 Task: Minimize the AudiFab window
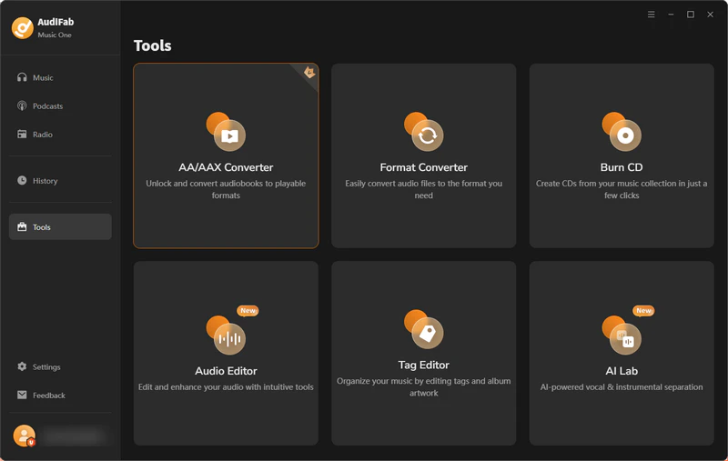[671, 15]
